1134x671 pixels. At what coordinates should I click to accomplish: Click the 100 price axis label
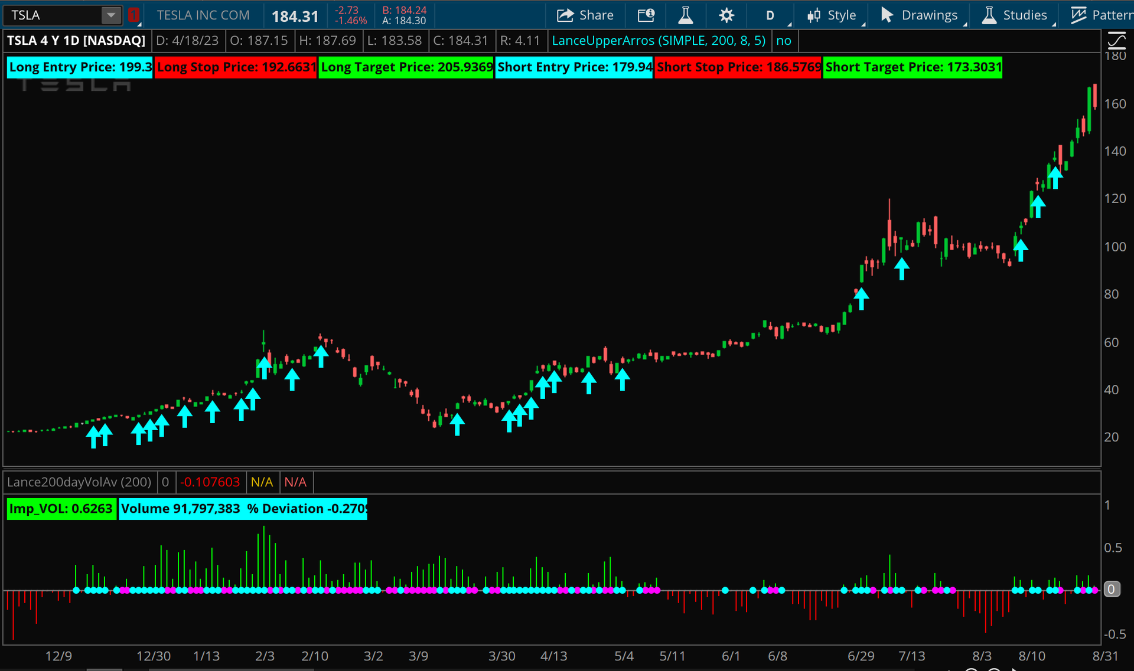(1115, 247)
